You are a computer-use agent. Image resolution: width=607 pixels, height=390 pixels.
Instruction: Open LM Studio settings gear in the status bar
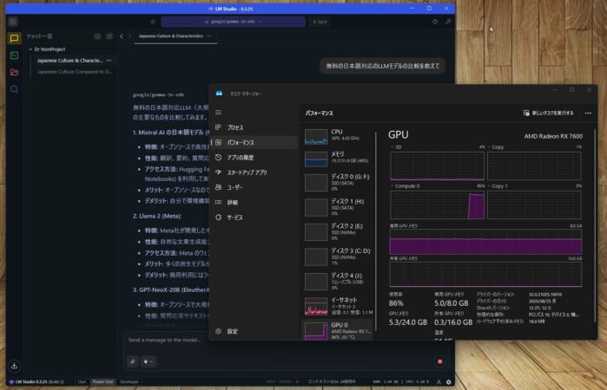coord(449,382)
